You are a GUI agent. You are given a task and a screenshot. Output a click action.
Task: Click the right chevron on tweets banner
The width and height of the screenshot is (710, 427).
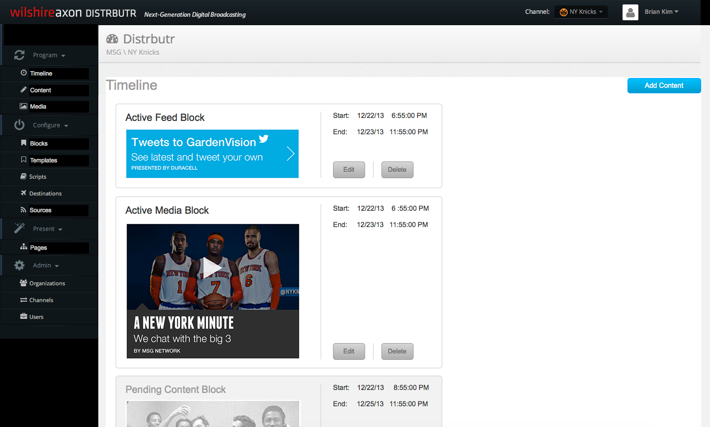click(291, 154)
